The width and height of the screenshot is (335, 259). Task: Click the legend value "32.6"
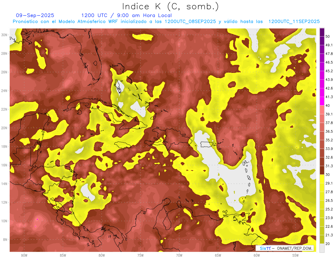(x=329, y=157)
